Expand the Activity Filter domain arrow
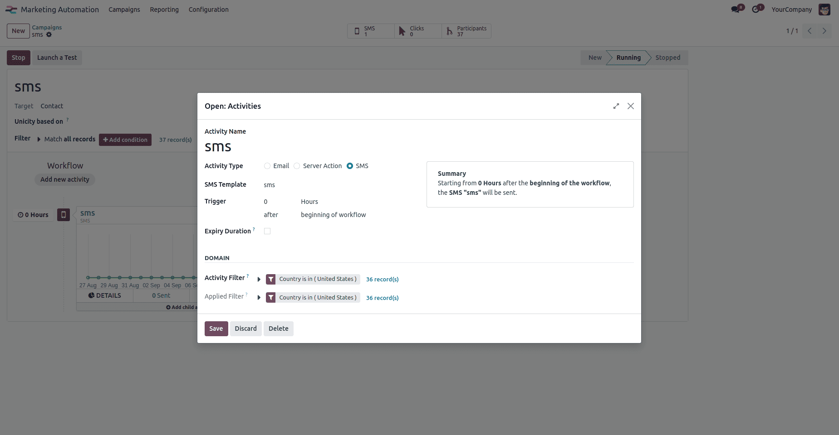This screenshot has width=839, height=435. [259, 280]
